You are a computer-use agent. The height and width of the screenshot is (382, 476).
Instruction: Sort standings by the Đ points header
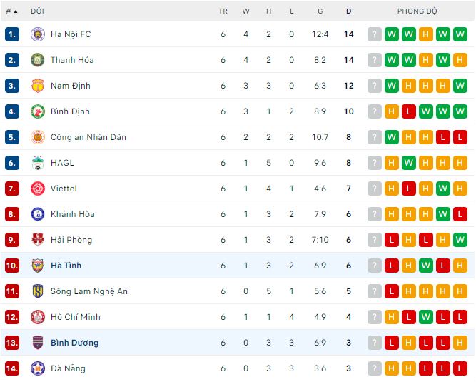tap(348, 11)
